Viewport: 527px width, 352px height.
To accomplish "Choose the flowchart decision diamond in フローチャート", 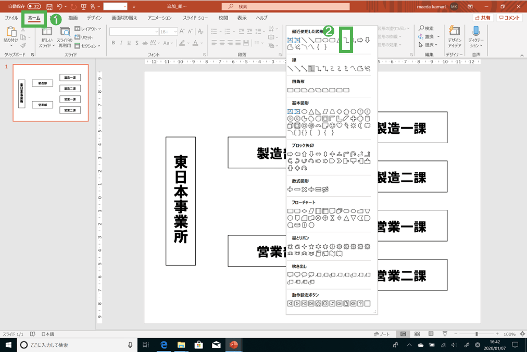I will coord(304,211).
